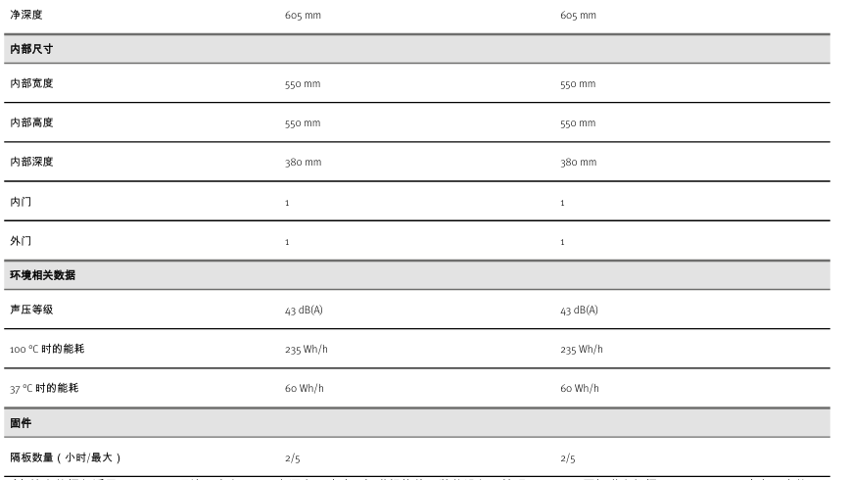Click the 内部宽度 row label
This screenshot has width=852, height=480.
[x=31, y=83]
